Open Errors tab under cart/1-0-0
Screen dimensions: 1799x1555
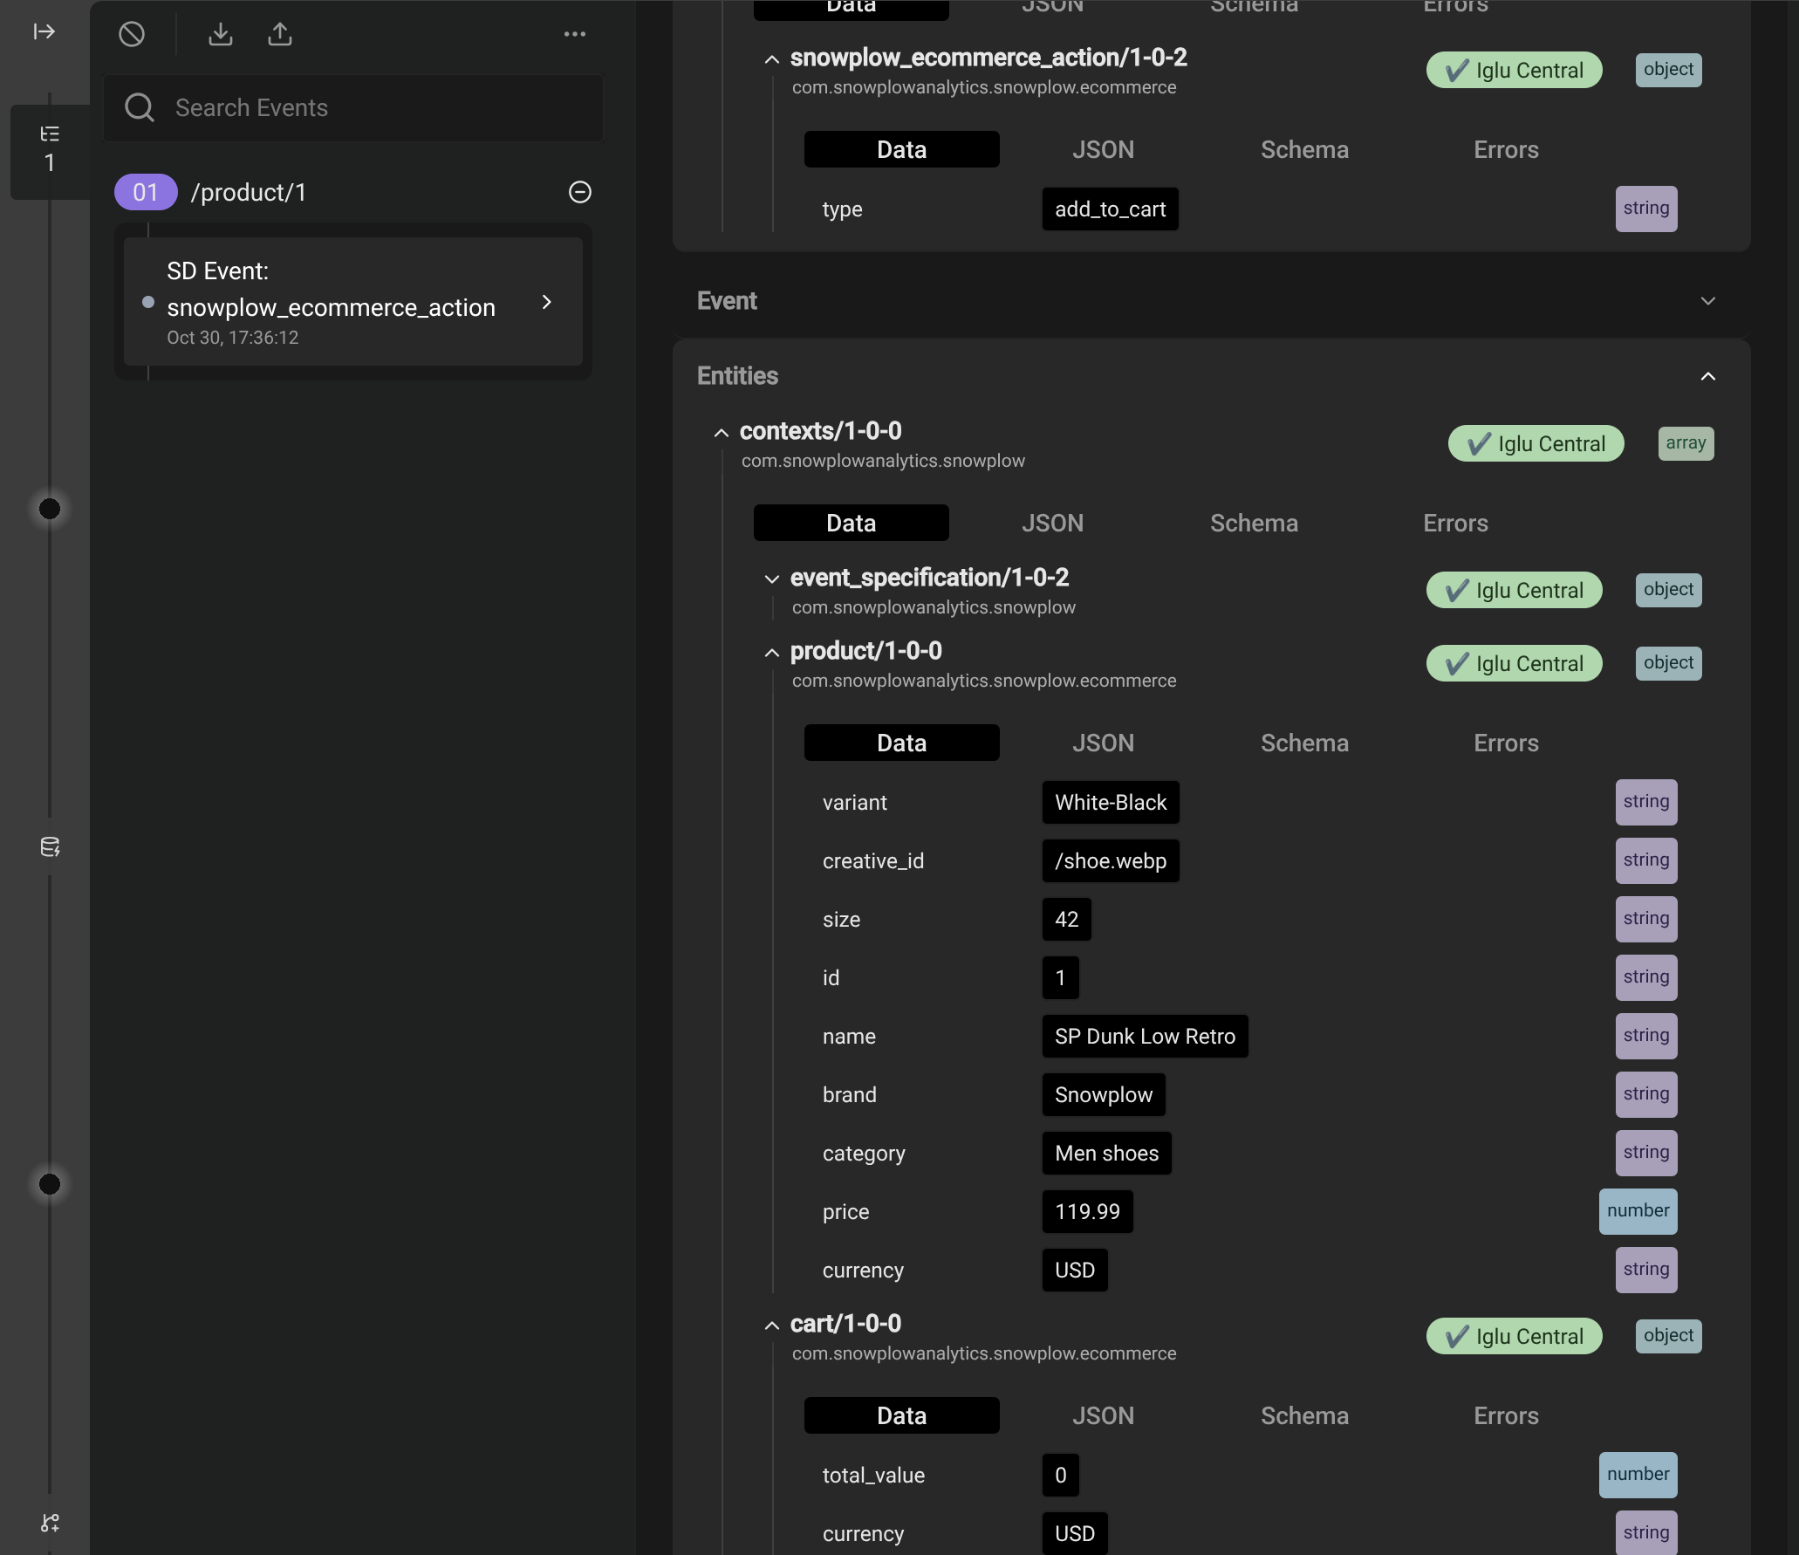coord(1506,1415)
